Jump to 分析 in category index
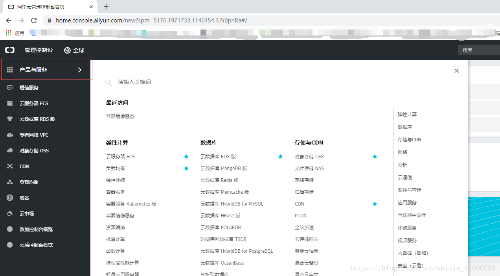Image resolution: width=500 pixels, height=276 pixels. (403, 165)
